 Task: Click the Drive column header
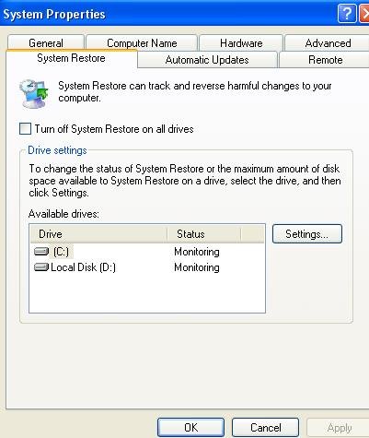click(x=98, y=234)
